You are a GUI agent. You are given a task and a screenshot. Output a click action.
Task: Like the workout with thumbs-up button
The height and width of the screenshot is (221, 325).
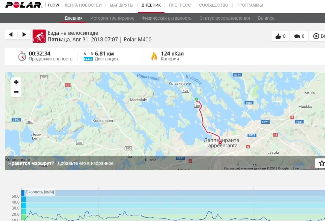280,36
